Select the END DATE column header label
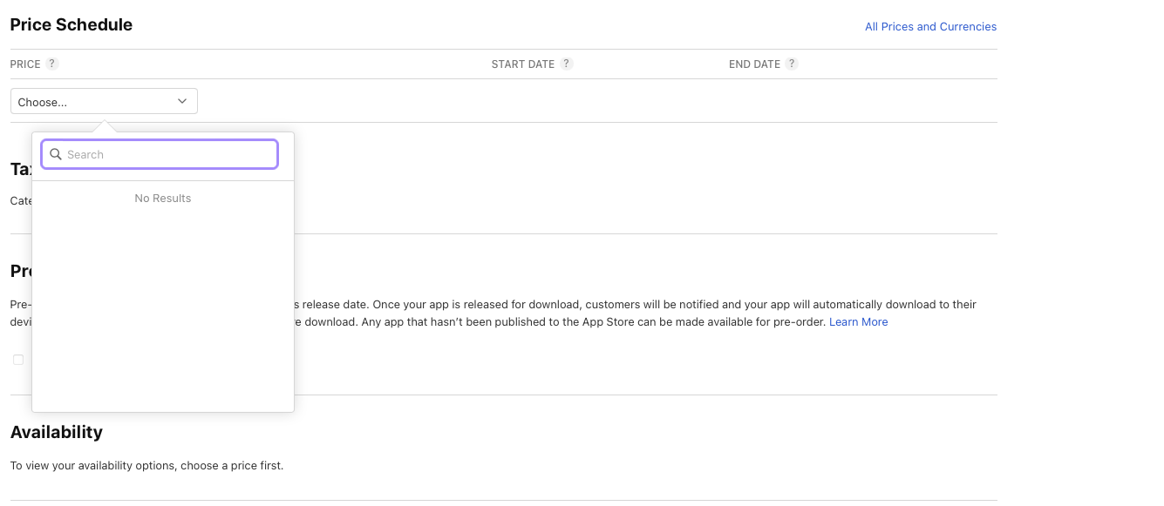This screenshot has height=506, width=1164. (x=754, y=64)
